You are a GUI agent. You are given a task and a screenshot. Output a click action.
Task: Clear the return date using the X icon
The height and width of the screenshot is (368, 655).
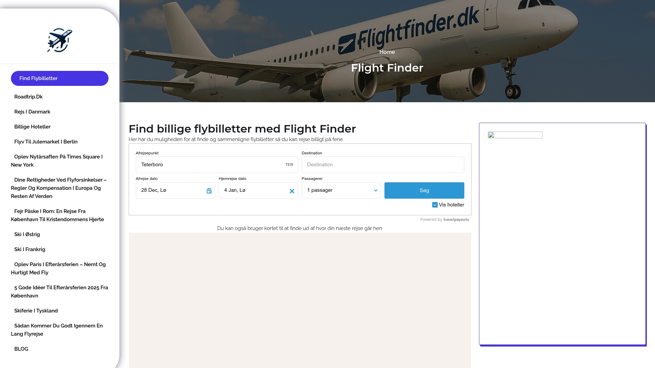(x=292, y=191)
